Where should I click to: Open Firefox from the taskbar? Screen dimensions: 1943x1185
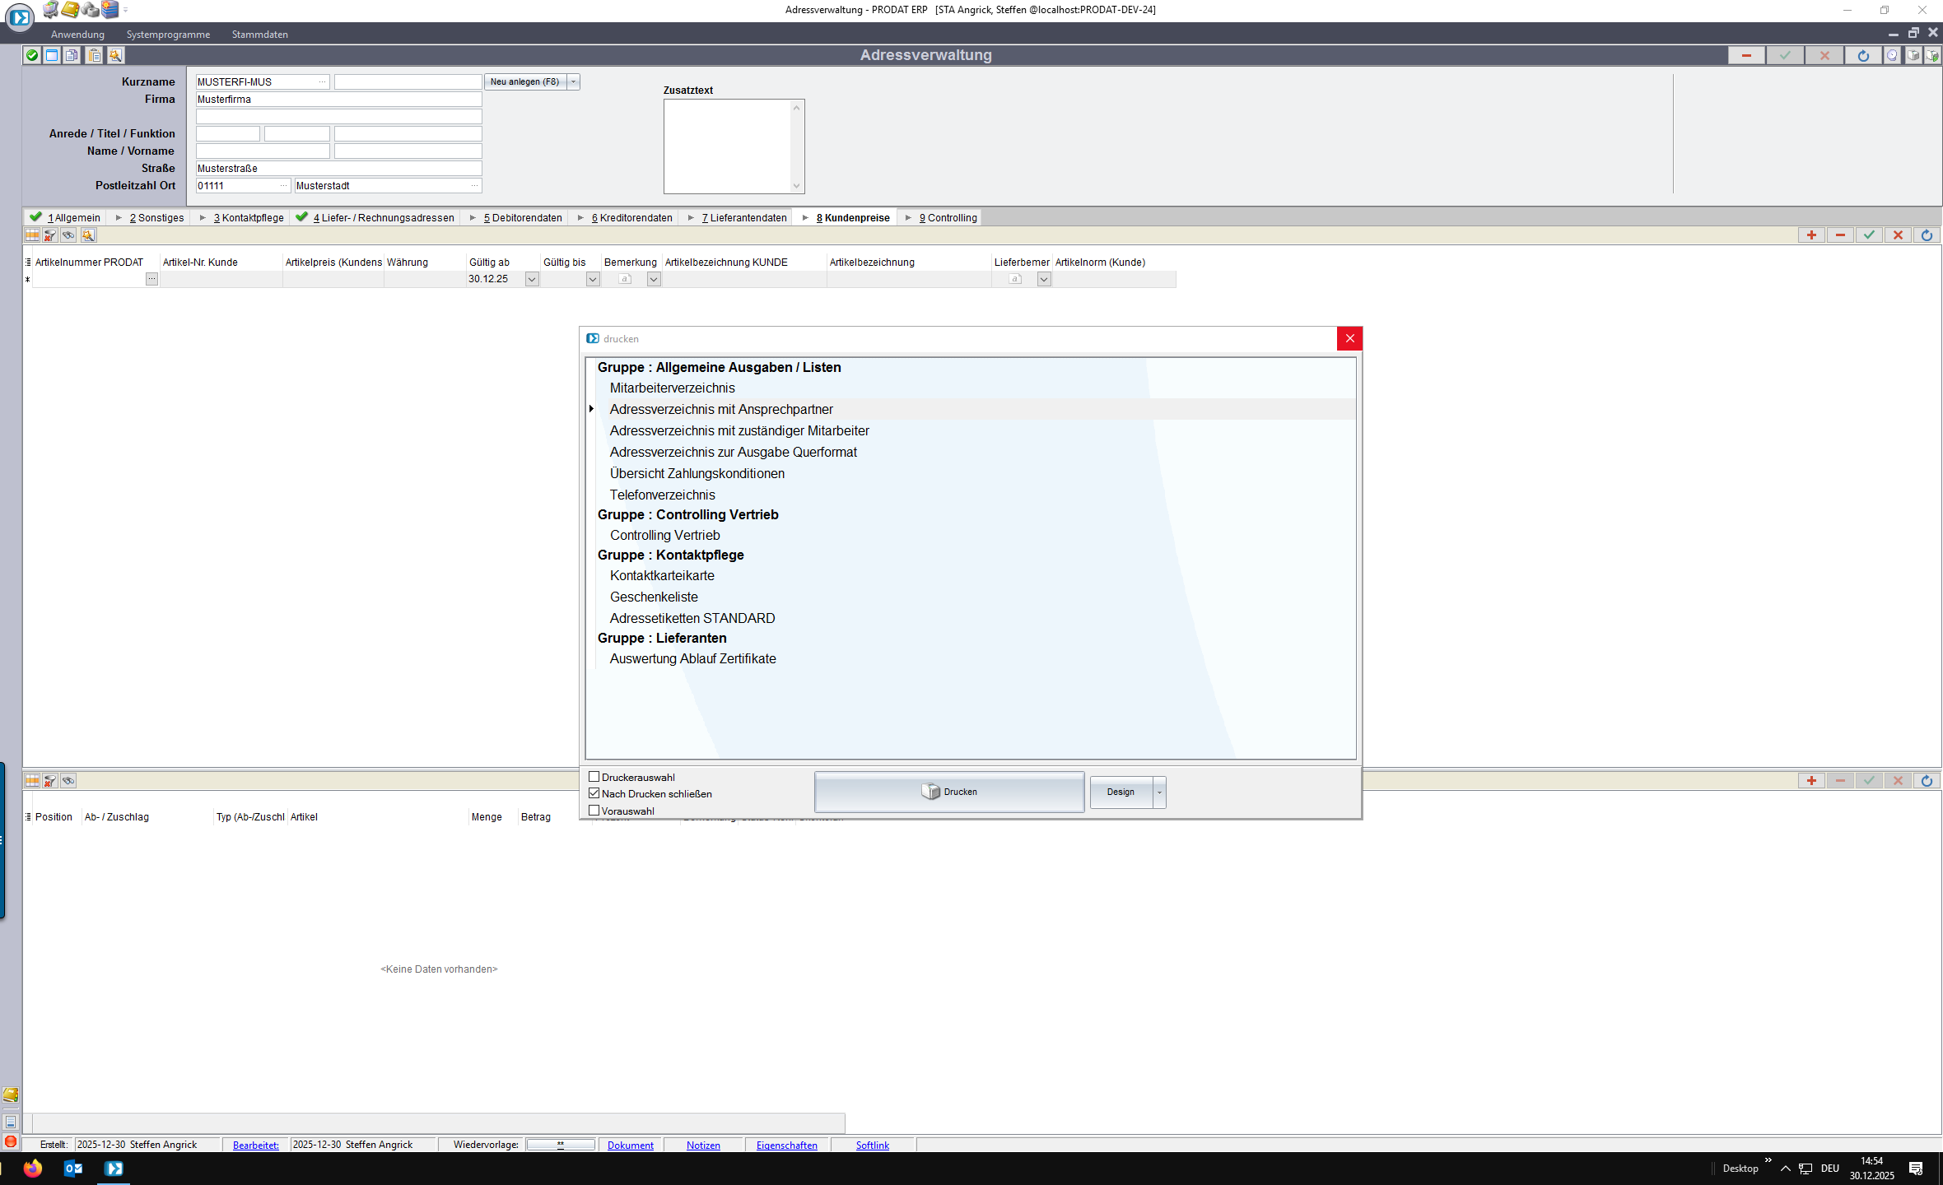[33, 1168]
